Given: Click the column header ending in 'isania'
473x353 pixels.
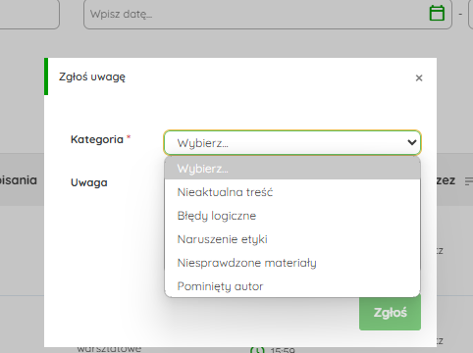Looking at the screenshot, I should pos(19,180).
